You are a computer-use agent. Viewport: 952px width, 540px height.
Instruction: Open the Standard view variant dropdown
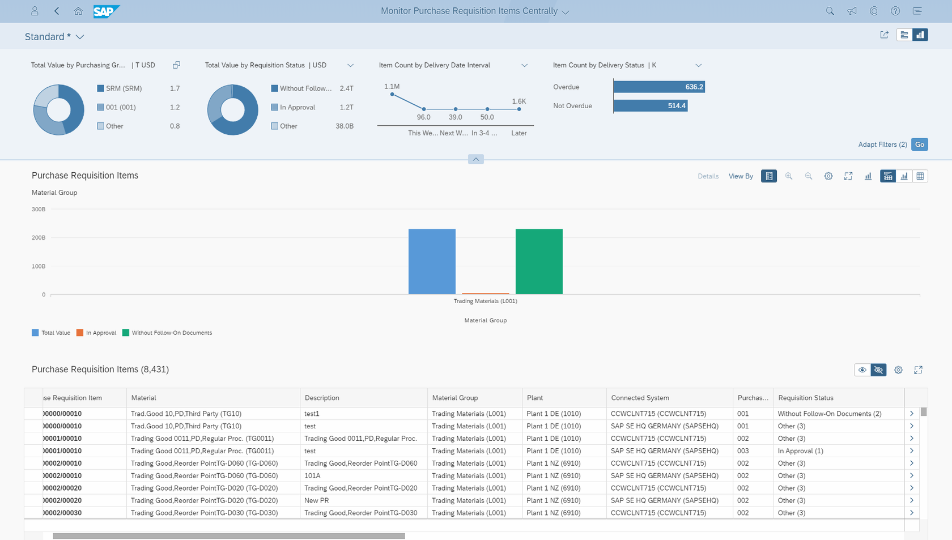[x=80, y=37]
